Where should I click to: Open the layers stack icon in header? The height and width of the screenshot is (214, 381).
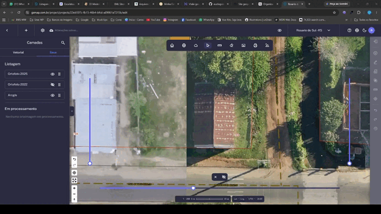(42, 30)
